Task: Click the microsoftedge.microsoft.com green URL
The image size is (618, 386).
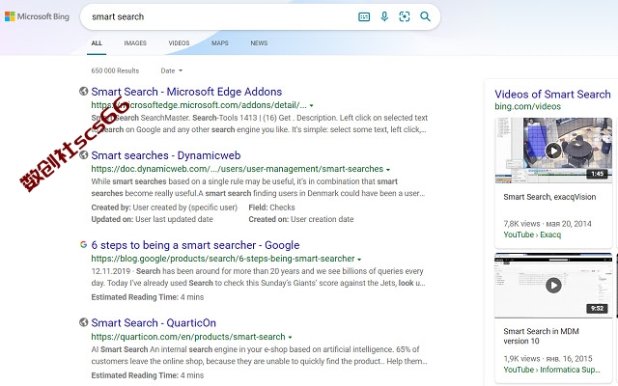Action: 199,105
